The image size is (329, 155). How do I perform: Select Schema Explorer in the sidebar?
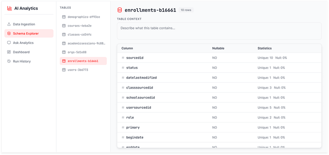tap(29, 34)
